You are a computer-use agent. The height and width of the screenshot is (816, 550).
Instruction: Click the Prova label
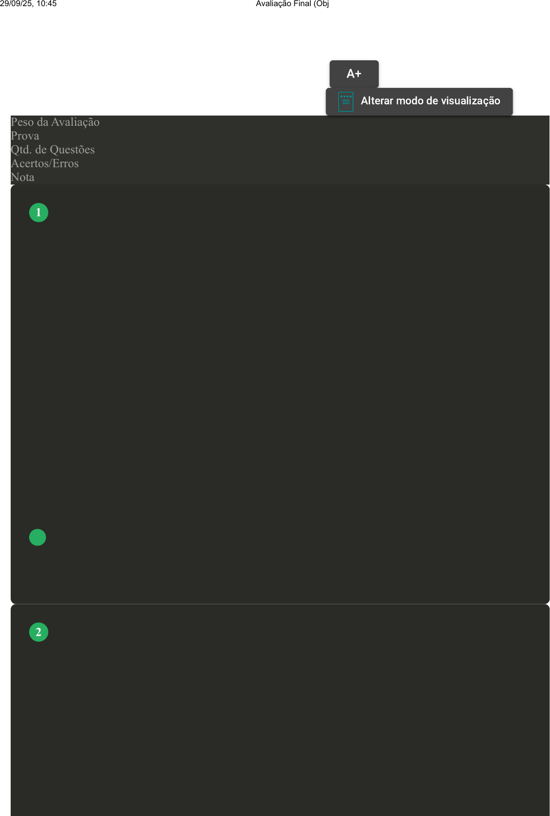(25, 136)
